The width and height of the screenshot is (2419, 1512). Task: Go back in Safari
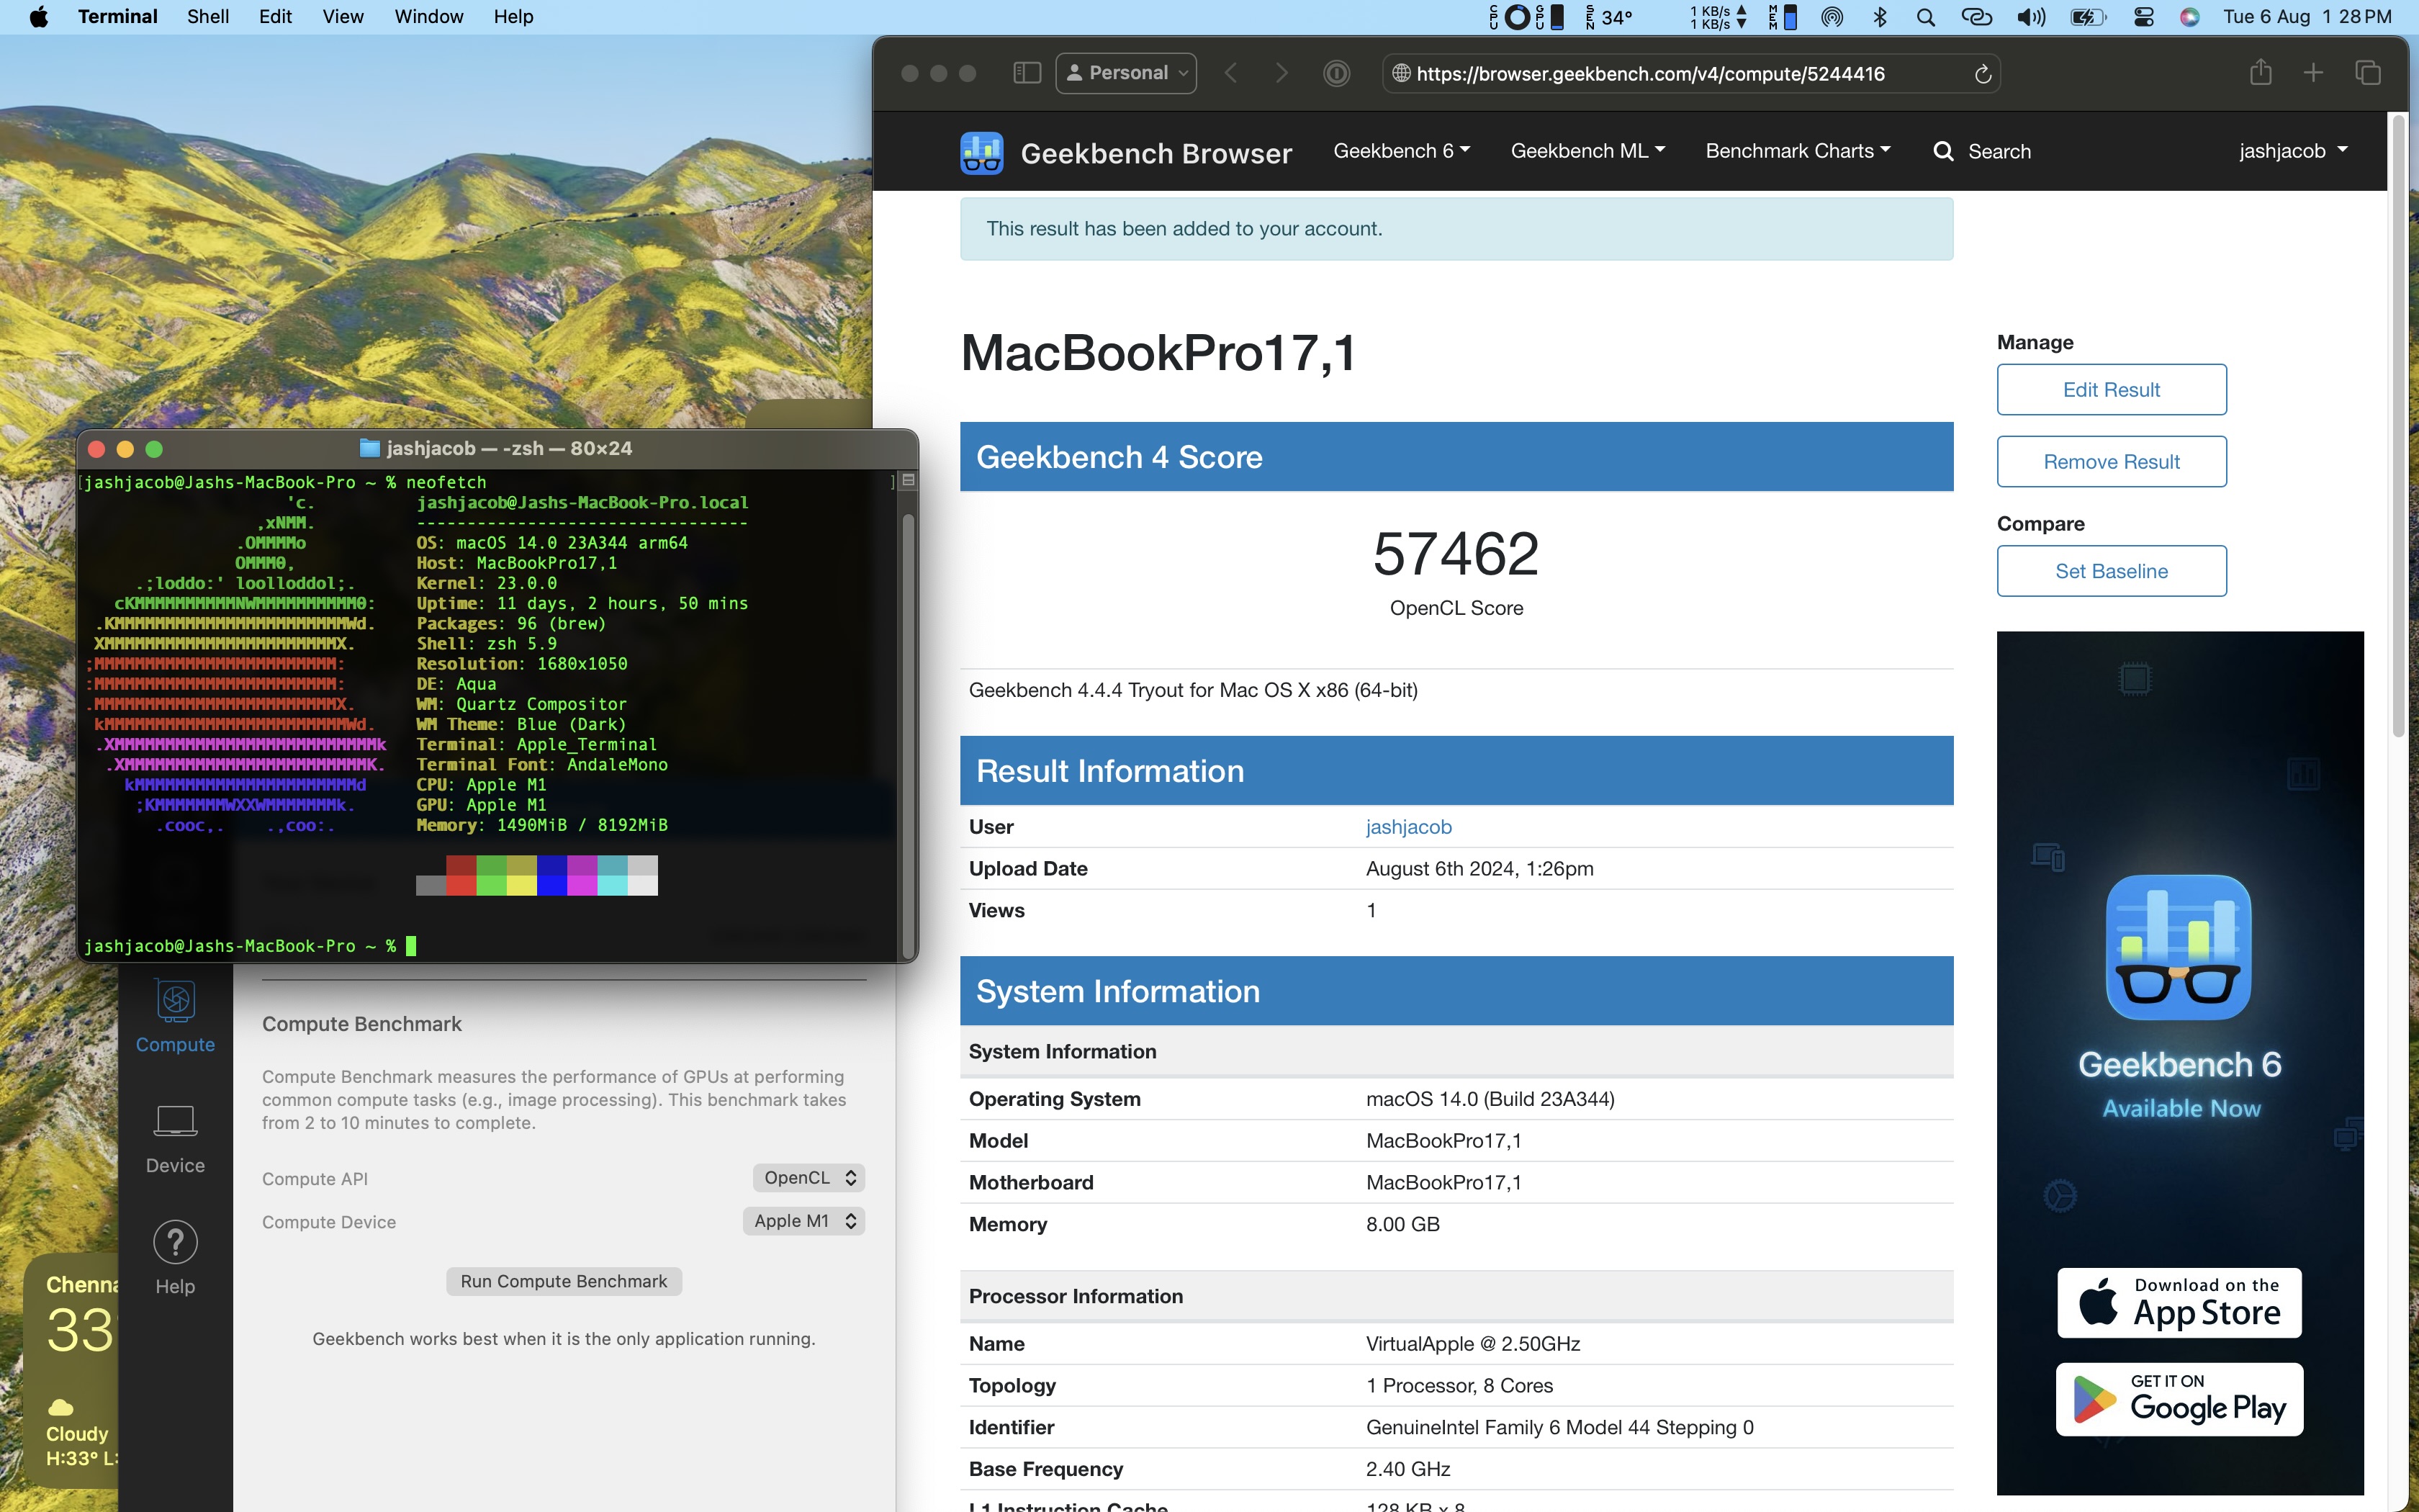click(x=1232, y=73)
